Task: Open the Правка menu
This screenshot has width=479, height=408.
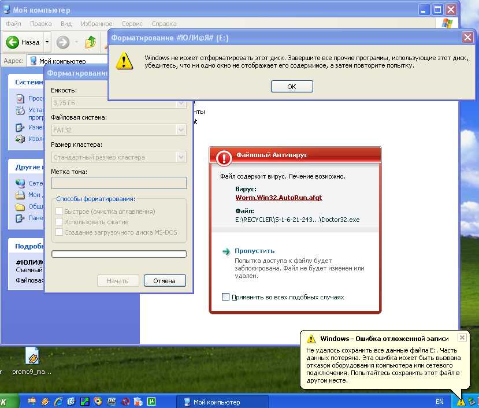Action: pos(40,24)
